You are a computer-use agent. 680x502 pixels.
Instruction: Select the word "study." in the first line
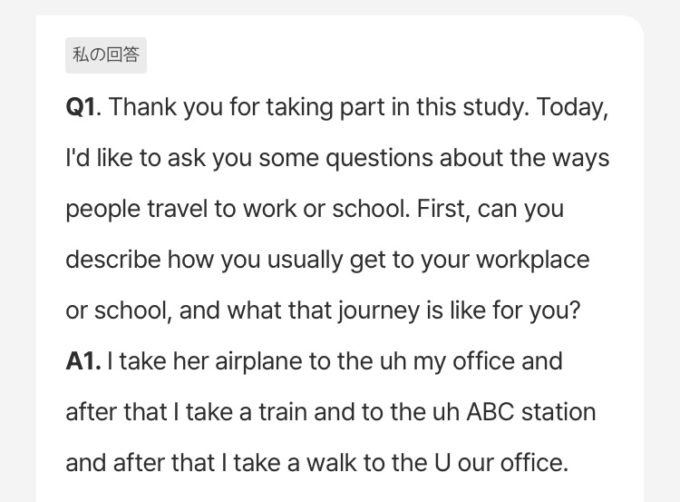pyautogui.click(x=496, y=107)
